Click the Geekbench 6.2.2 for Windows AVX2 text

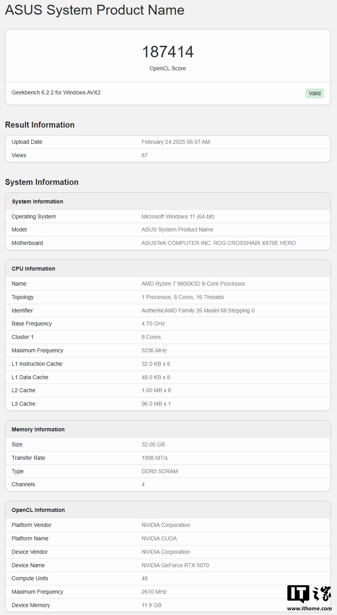point(56,92)
